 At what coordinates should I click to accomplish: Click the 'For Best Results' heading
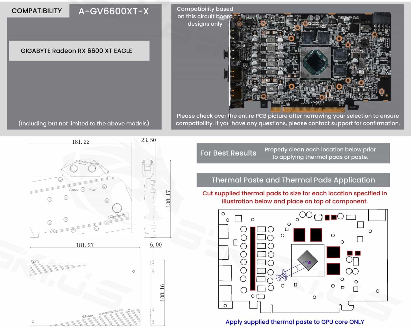(x=228, y=153)
